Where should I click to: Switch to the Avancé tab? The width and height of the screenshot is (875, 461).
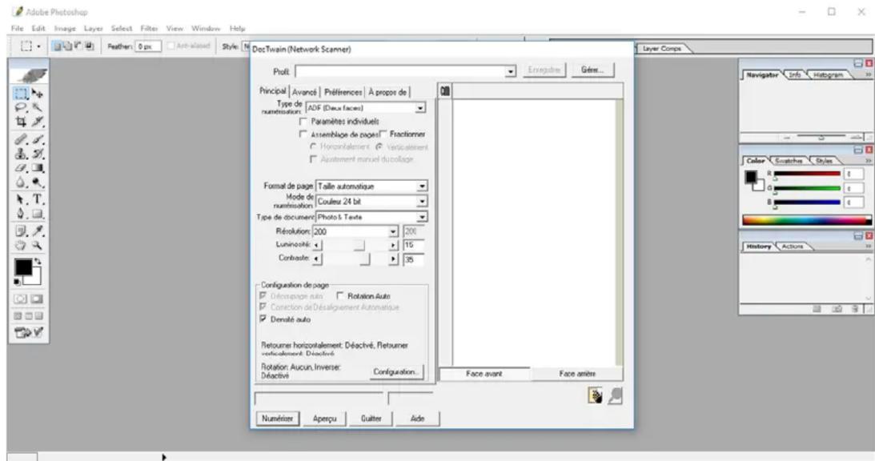[x=305, y=92]
